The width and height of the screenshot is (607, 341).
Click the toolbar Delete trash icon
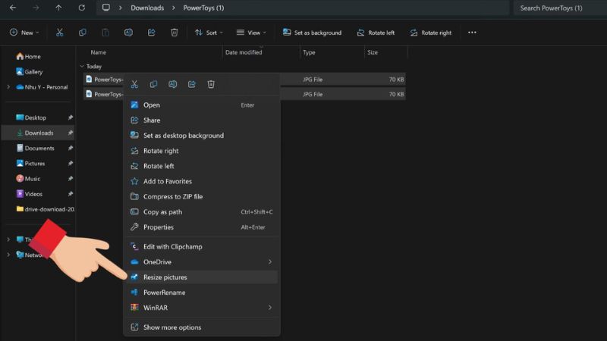pos(174,33)
